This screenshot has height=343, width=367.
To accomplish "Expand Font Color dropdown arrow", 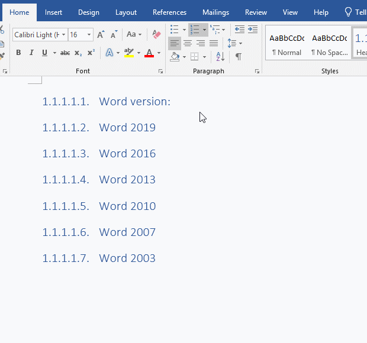I will (159, 53).
